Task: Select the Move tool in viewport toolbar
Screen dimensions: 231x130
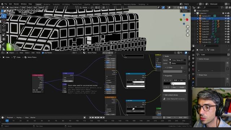Action: coord(4,26)
